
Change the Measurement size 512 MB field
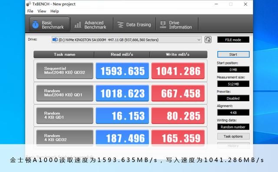point(233,84)
